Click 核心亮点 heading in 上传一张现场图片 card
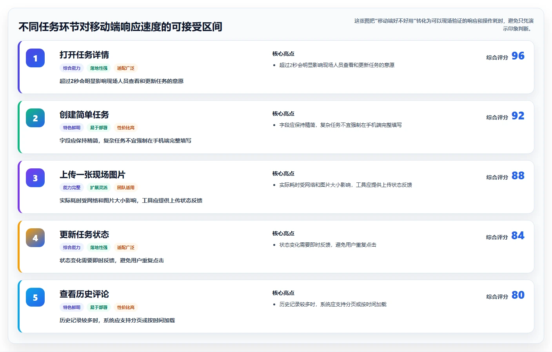 pyautogui.click(x=283, y=173)
